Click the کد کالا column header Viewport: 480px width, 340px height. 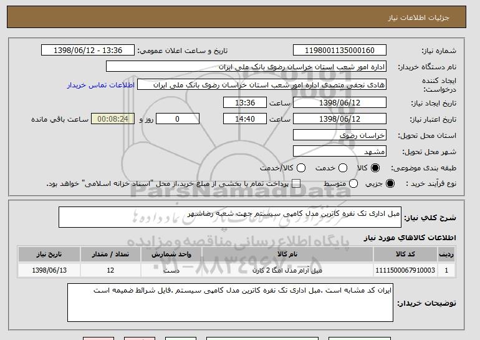(405, 255)
